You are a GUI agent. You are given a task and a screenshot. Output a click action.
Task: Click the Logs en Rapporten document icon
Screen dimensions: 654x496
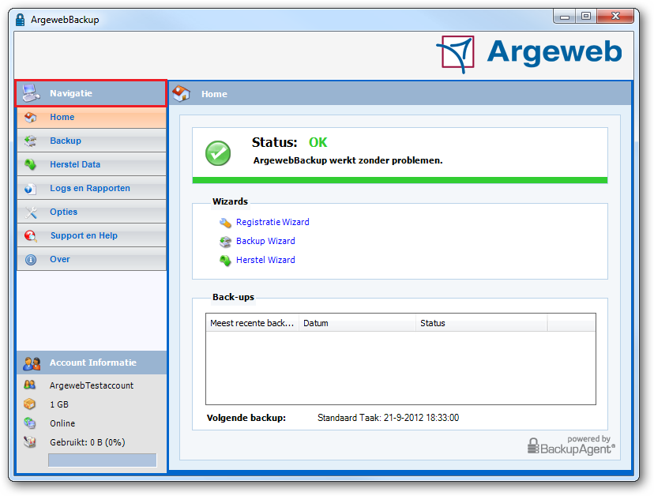(31, 189)
